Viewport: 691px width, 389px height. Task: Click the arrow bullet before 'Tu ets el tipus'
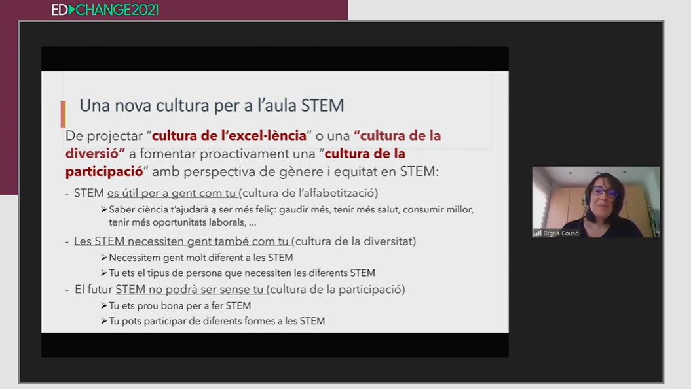tap(103, 273)
